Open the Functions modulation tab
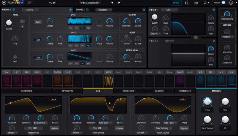 pyautogui.click(x=129, y=91)
